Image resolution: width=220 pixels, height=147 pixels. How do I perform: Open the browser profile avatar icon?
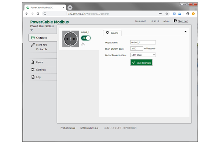pos(188,14)
